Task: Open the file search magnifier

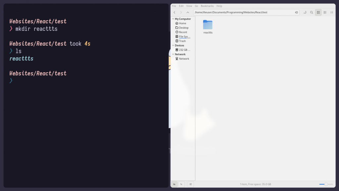Action: pos(312,13)
